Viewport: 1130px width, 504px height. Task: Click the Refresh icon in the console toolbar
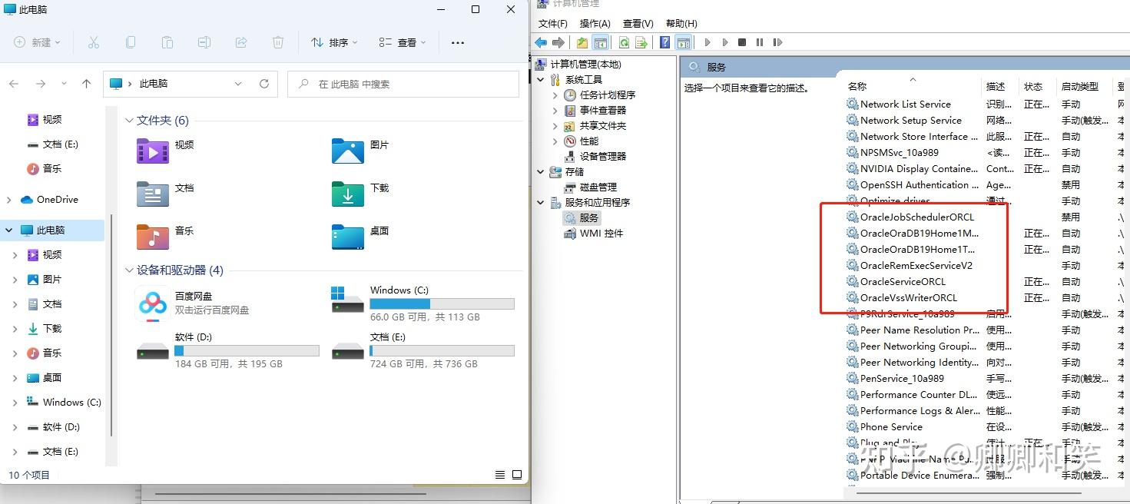[624, 42]
